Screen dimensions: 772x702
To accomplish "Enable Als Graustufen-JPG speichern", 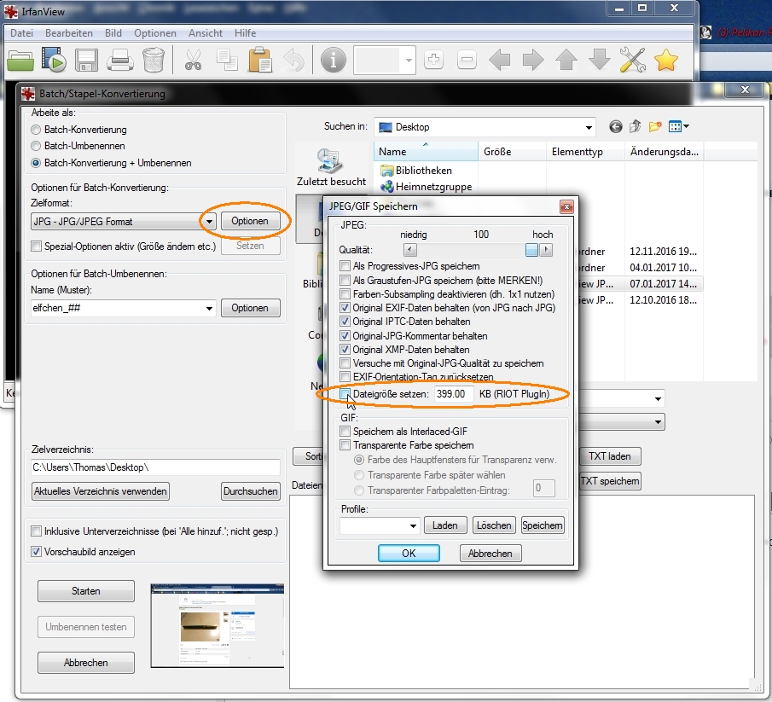I will [345, 281].
